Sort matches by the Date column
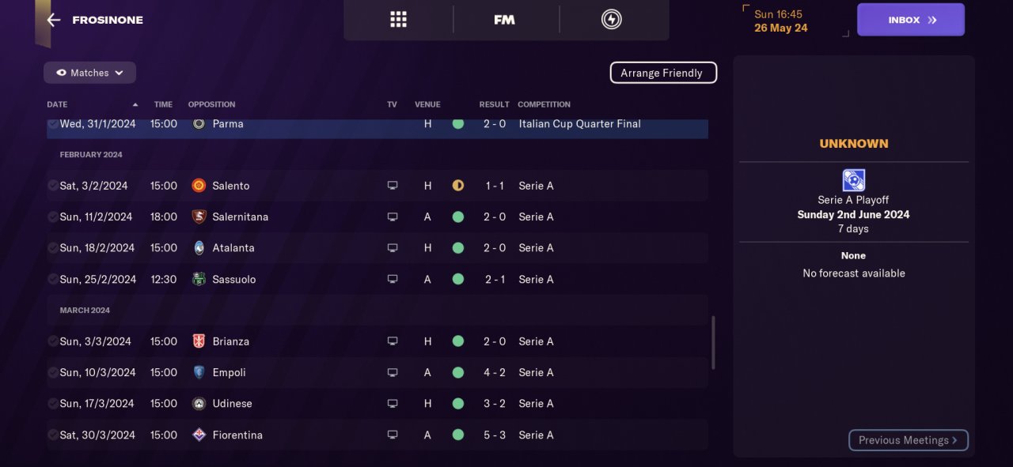The height and width of the screenshot is (467, 1013). pos(57,104)
